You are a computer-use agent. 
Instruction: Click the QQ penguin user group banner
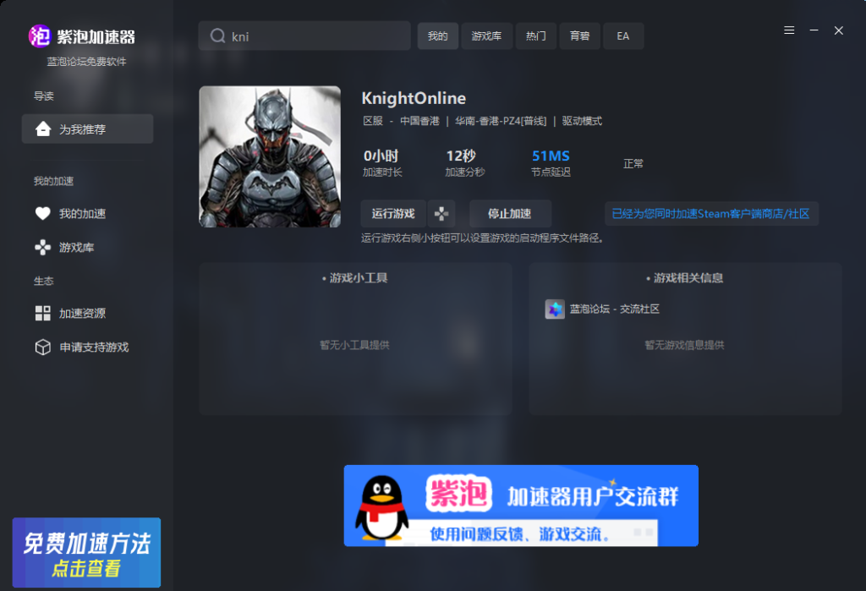tap(521, 506)
